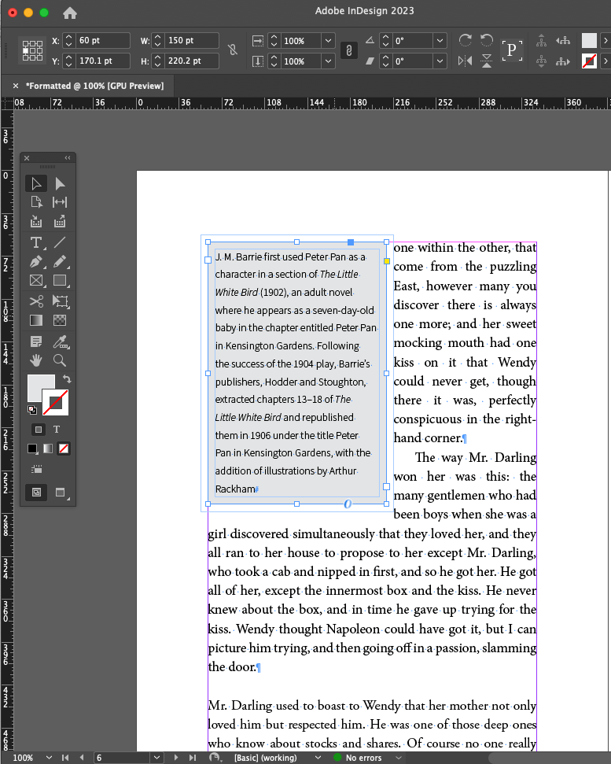
Task: Activate the Gap tool
Action: coord(60,202)
